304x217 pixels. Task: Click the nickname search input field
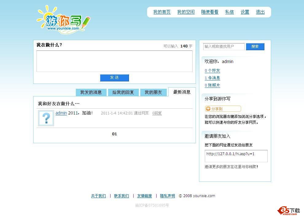(224, 47)
